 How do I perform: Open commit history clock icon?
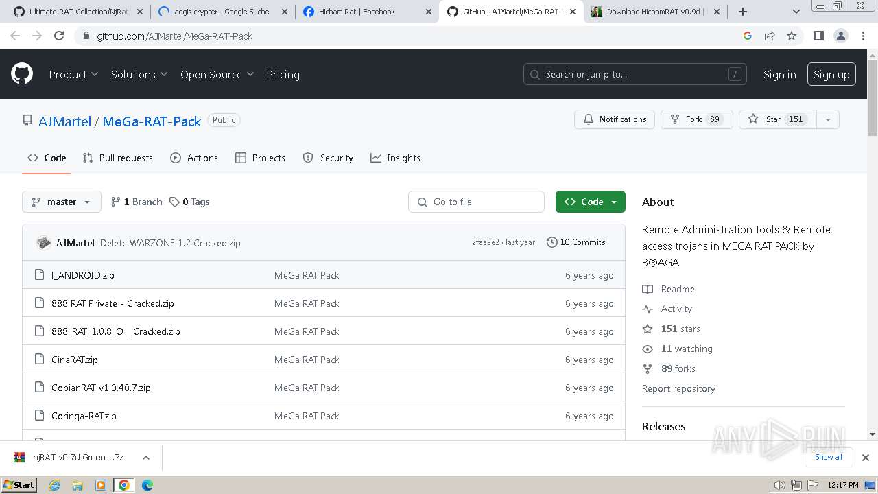pos(551,242)
